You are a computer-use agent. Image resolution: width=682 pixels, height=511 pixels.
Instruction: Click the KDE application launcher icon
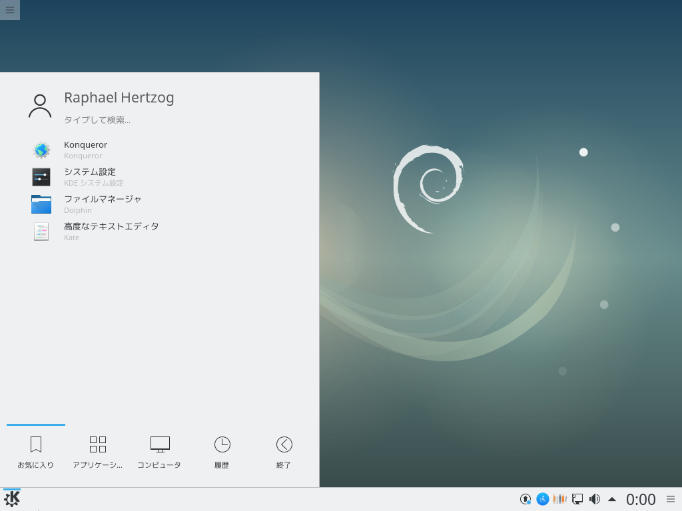tap(12, 498)
